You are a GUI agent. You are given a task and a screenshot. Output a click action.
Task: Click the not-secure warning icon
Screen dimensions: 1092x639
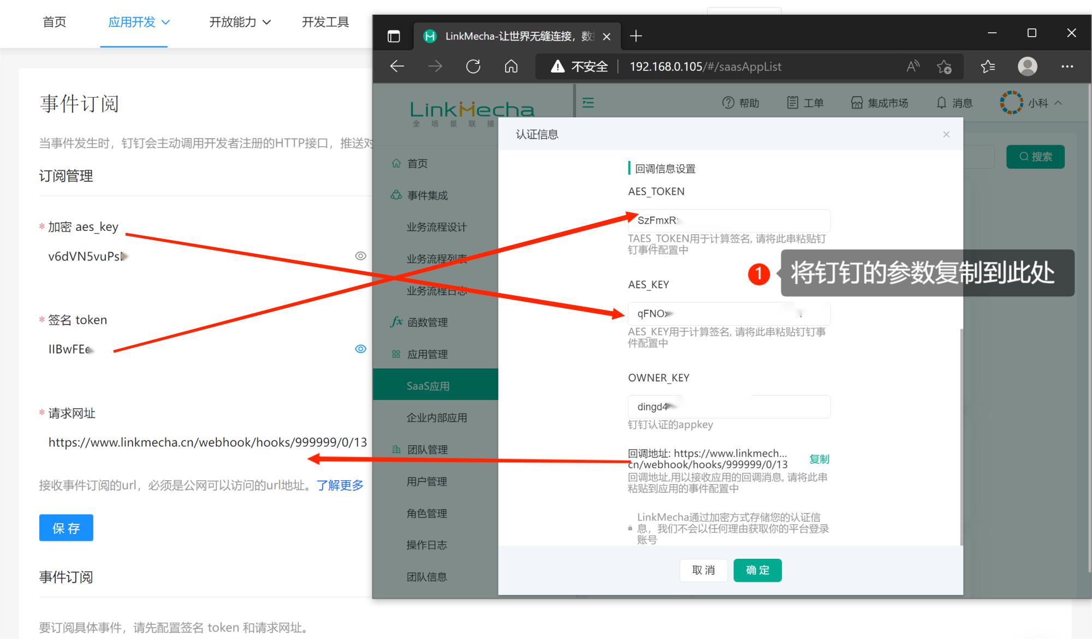tap(557, 67)
